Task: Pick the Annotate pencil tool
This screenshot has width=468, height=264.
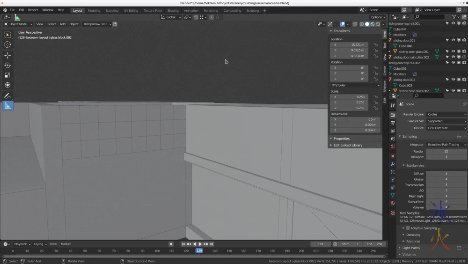Action: (7, 95)
